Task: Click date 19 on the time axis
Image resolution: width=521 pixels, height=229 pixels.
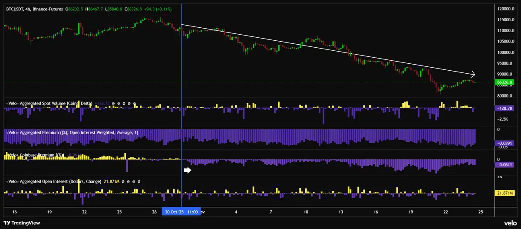Action: [x=49, y=212]
